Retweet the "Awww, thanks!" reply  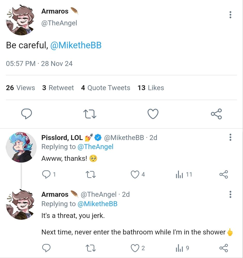[x=91, y=175]
